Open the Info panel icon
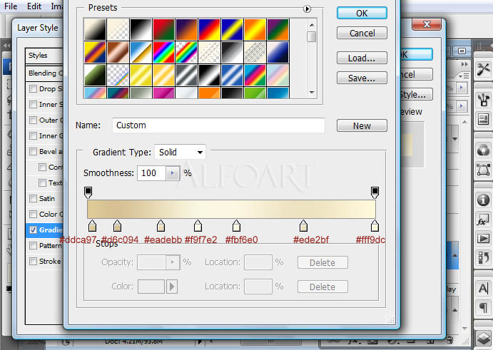This screenshot has height=350, width=493. coord(483,200)
